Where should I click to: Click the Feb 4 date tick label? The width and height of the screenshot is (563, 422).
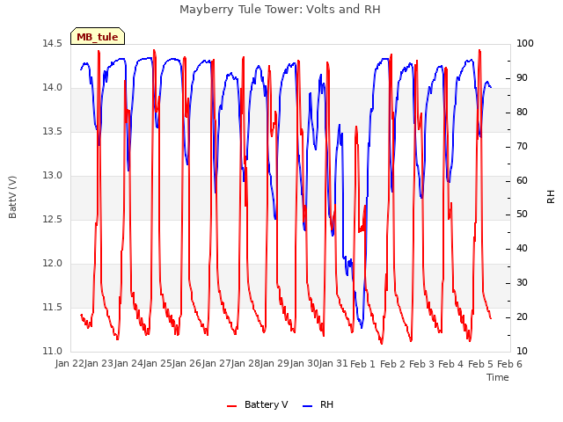click(x=451, y=364)
